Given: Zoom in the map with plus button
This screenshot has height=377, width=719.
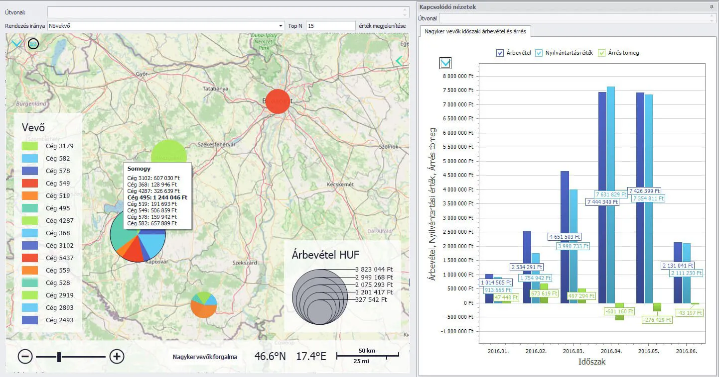Looking at the screenshot, I should click(x=117, y=356).
